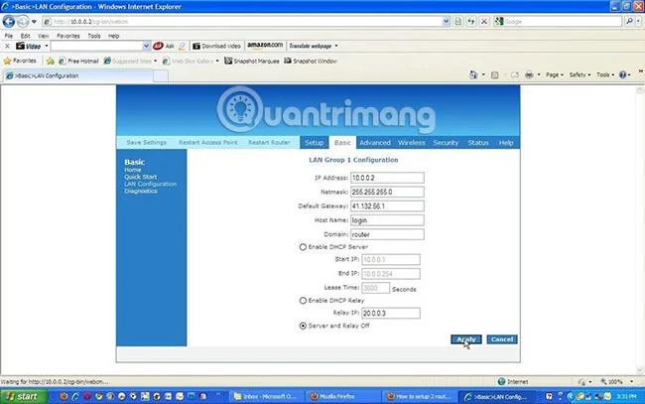The image size is (645, 404).
Task: Click the address bar URL field
Action: point(242,22)
